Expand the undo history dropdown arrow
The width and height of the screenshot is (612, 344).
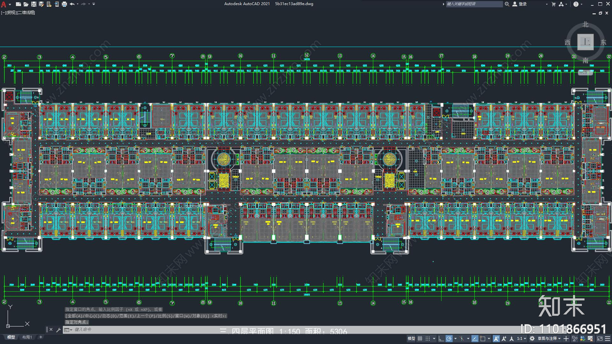point(77,4)
